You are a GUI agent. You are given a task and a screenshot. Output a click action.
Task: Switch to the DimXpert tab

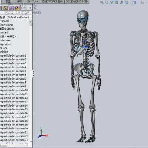(33, 1)
